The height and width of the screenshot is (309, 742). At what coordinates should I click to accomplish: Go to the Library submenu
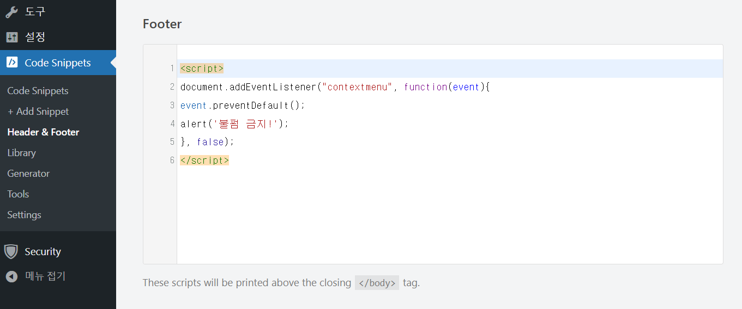21,153
